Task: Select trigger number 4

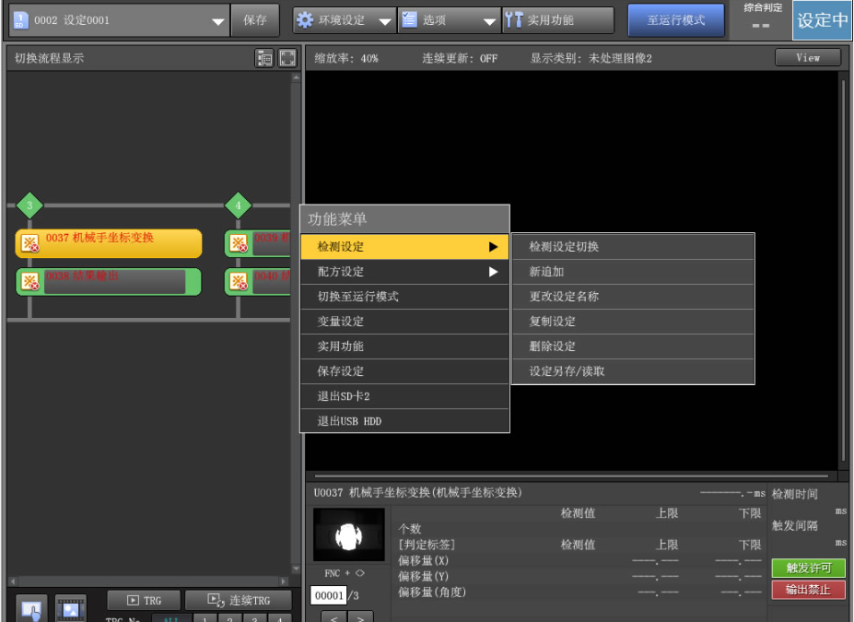Action: (279, 618)
